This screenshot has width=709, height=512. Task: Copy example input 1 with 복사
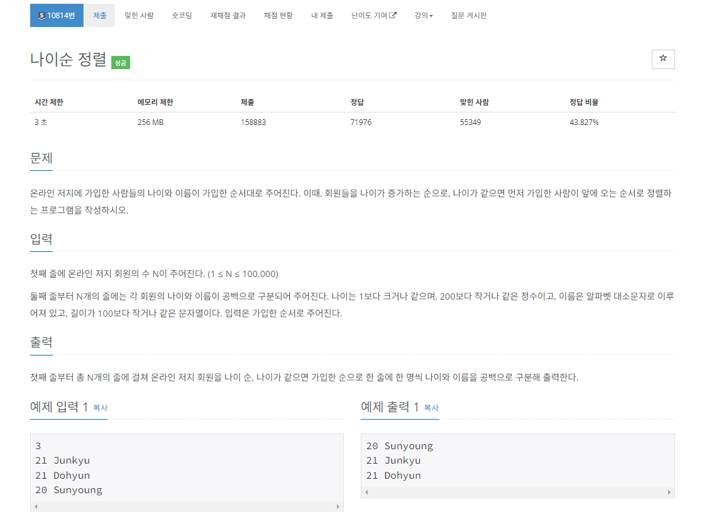[x=101, y=408]
